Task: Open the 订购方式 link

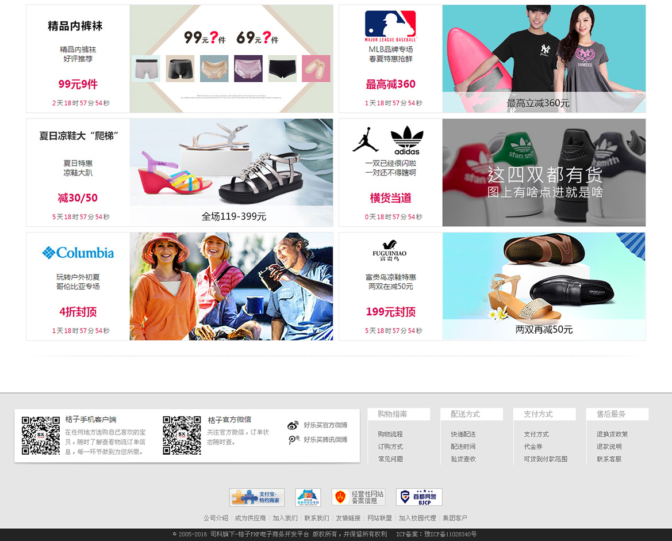Action: point(390,447)
